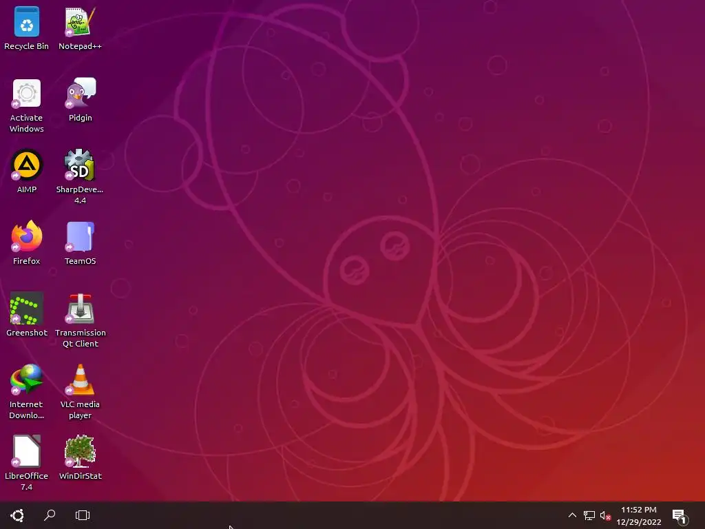The image size is (705, 529).
Task: Open the clock showing 11:52 PM
Action: tap(639, 515)
